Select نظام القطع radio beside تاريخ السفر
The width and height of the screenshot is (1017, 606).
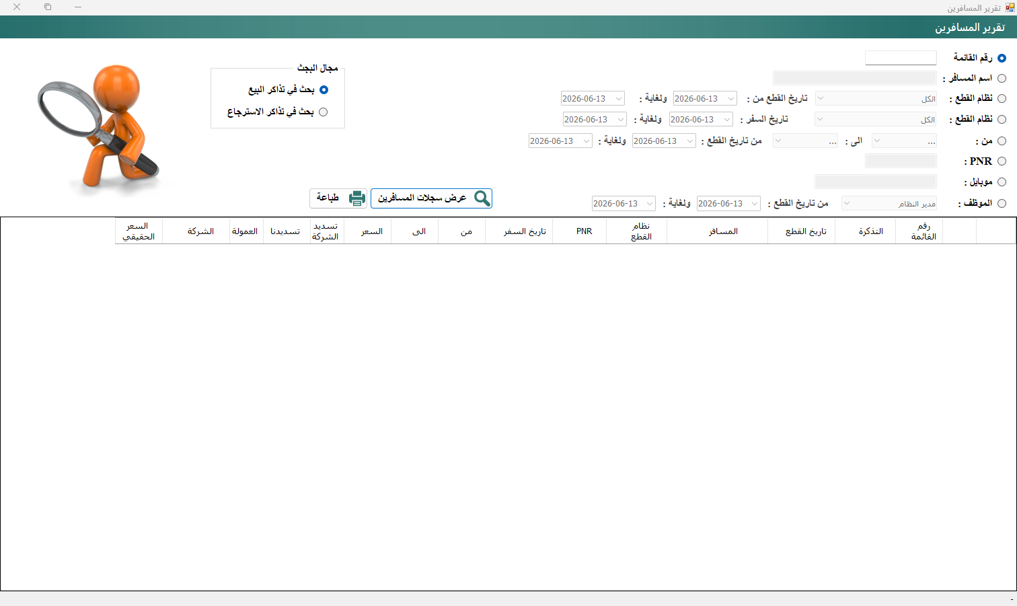[x=1002, y=119]
